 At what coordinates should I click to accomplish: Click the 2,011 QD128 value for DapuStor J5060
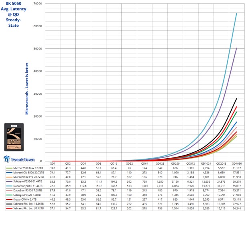click(160, 186)
